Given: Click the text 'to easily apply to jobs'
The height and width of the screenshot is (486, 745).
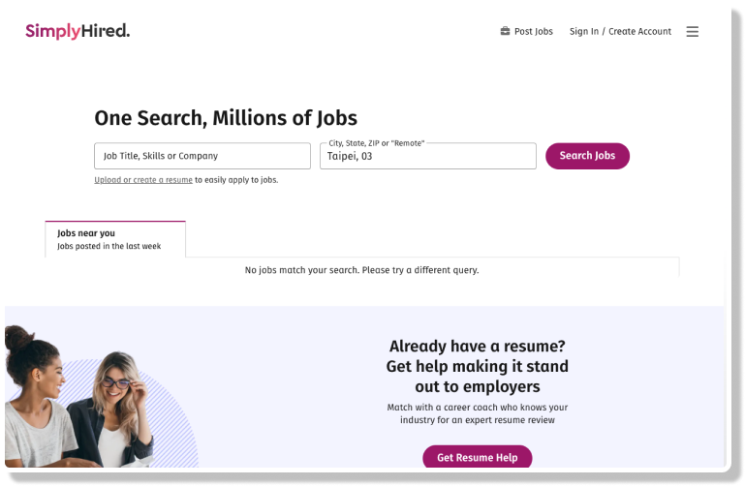Looking at the screenshot, I should pos(236,180).
